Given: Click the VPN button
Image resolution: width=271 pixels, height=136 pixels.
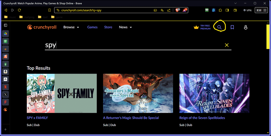Looking at the screenshot, I should pyautogui.click(x=247, y=10).
